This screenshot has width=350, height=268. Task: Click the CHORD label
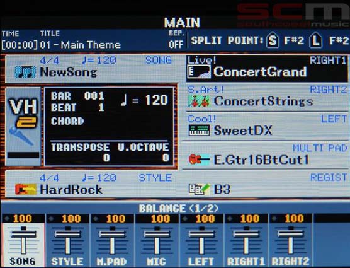67,121
